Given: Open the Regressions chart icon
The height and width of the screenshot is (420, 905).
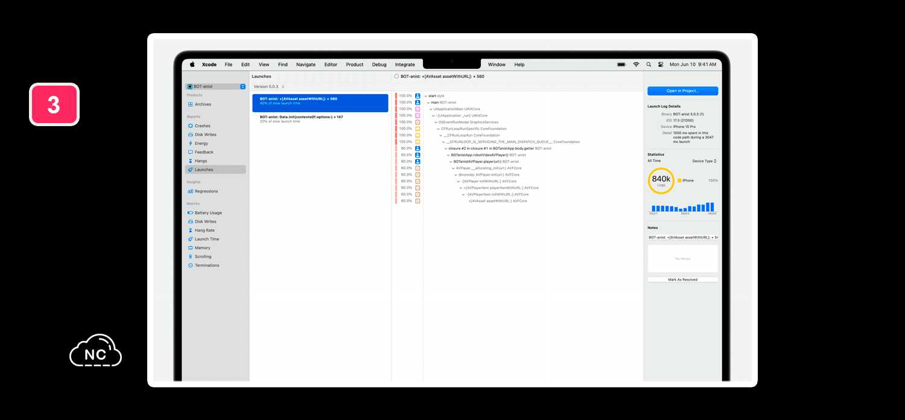Looking at the screenshot, I should tap(191, 191).
